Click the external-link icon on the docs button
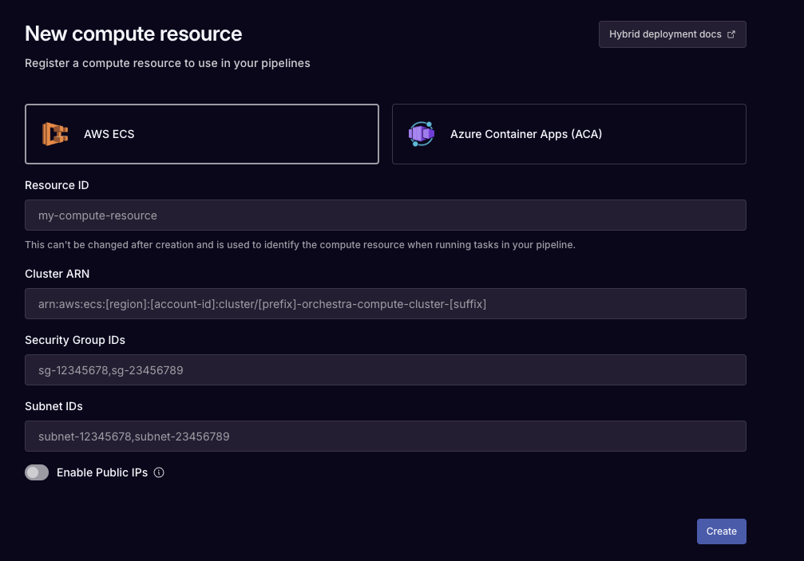Image resolution: width=804 pixels, height=561 pixels. tap(731, 34)
